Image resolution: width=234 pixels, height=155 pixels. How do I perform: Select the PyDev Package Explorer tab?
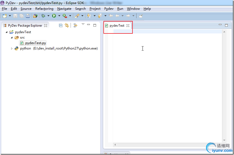pos(25,26)
